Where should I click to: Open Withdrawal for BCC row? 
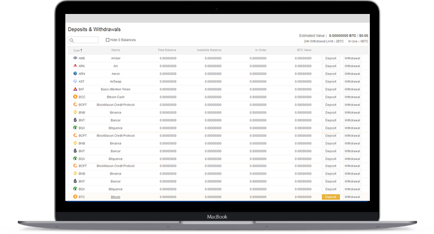click(352, 97)
